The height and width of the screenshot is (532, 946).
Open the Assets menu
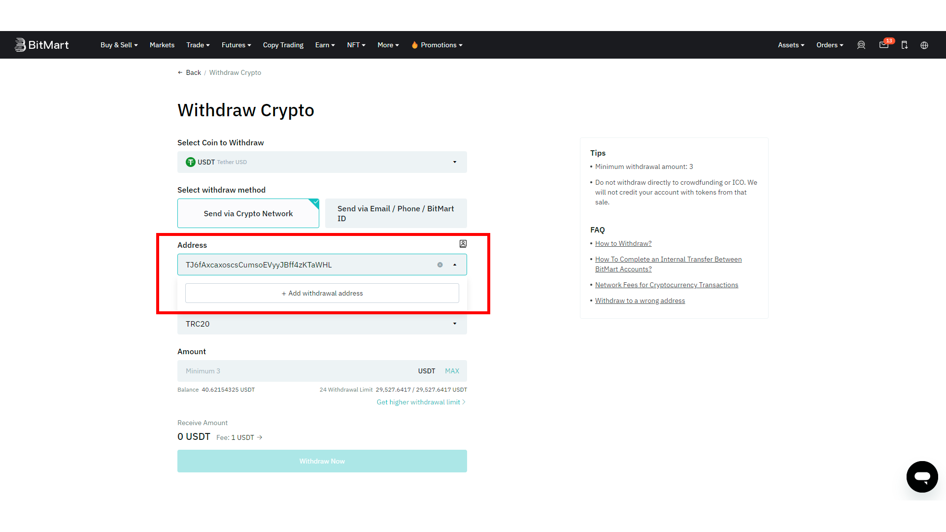point(791,45)
